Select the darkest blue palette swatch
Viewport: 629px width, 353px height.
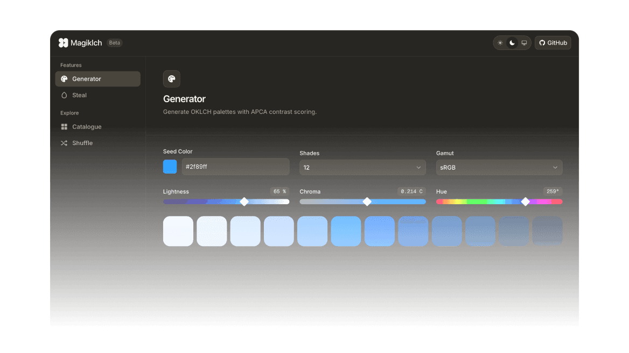(547, 230)
